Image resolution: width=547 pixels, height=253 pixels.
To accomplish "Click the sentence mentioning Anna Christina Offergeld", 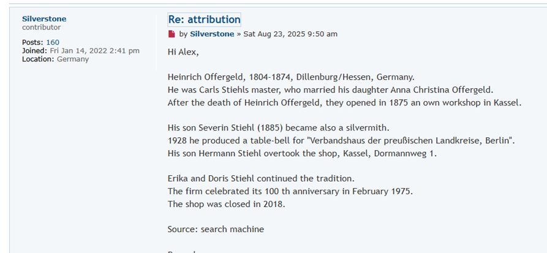I will [331, 90].
